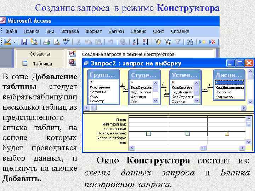Click the Объекты panel header button
Screen dimensions: 255x191
(x=40, y=54)
